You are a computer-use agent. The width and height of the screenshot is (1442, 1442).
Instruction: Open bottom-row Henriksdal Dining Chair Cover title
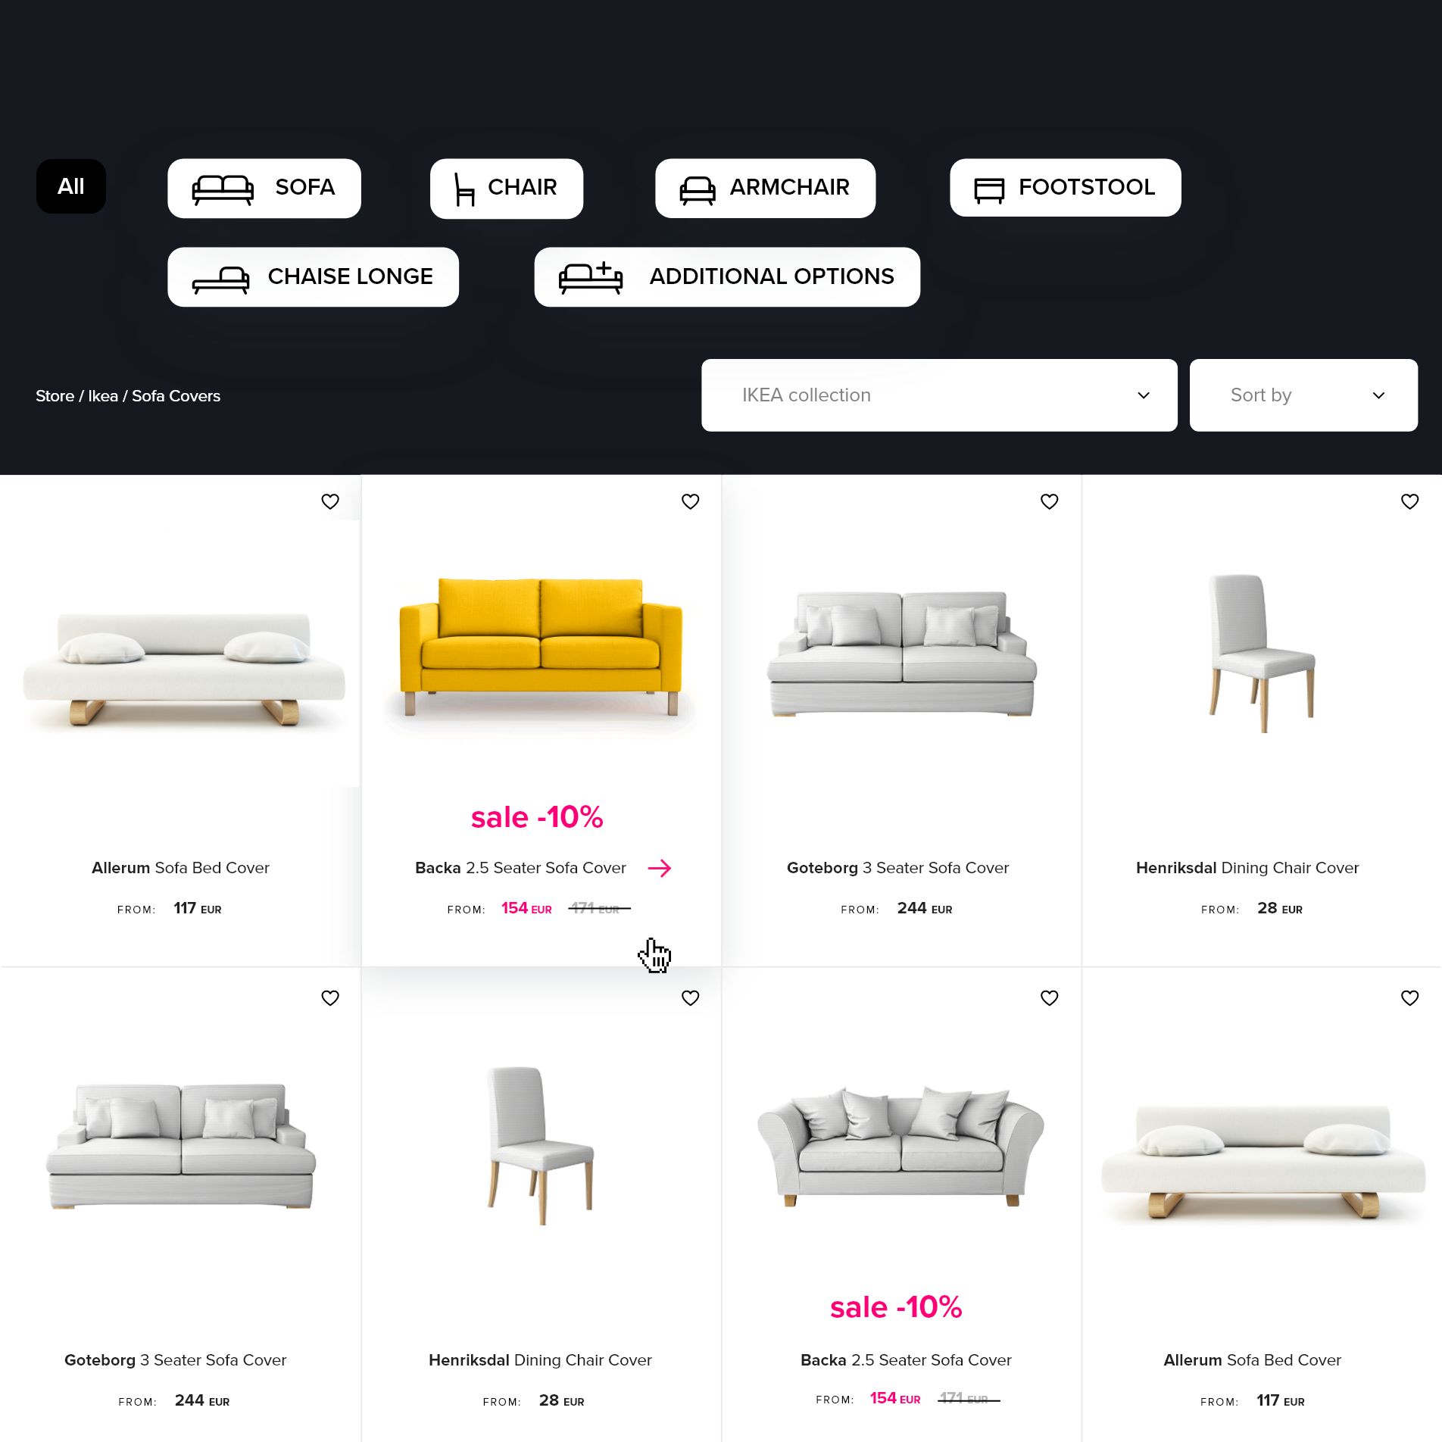540,1360
